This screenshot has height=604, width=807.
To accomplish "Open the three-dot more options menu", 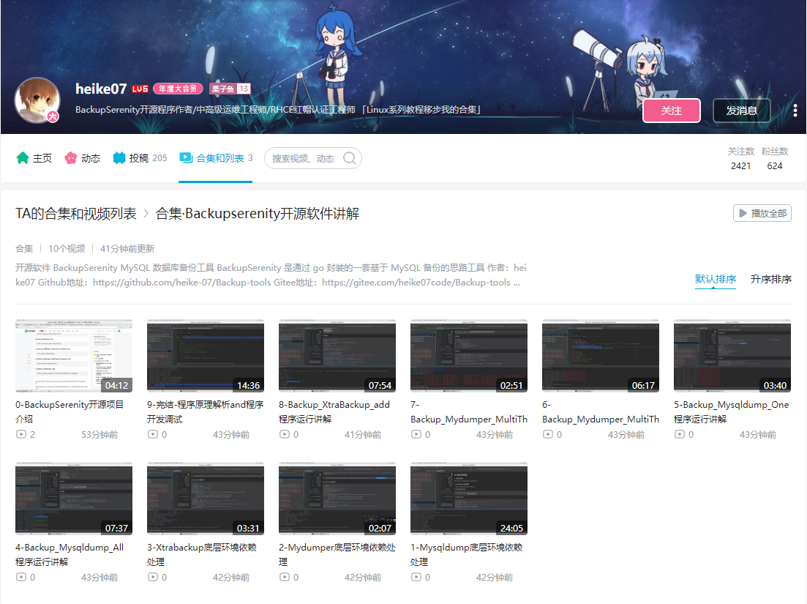I will coord(795,111).
